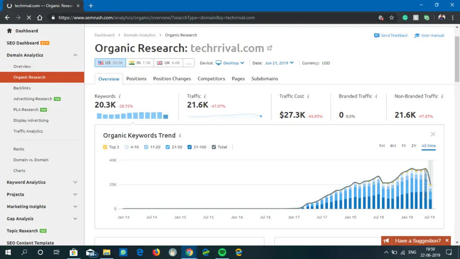Toggle the 51-100 positions checkbox
Screen dimensions: 460x259
tap(190, 147)
